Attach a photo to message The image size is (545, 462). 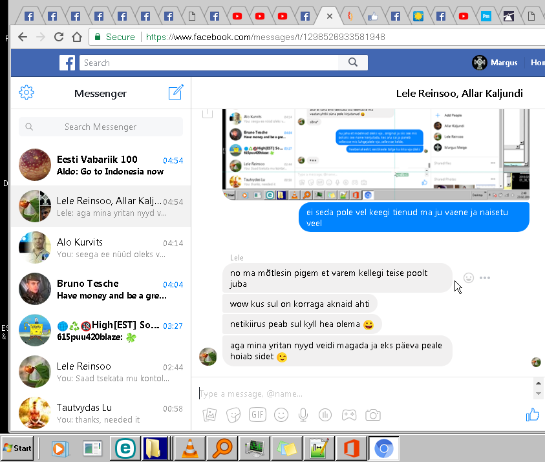(x=209, y=415)
